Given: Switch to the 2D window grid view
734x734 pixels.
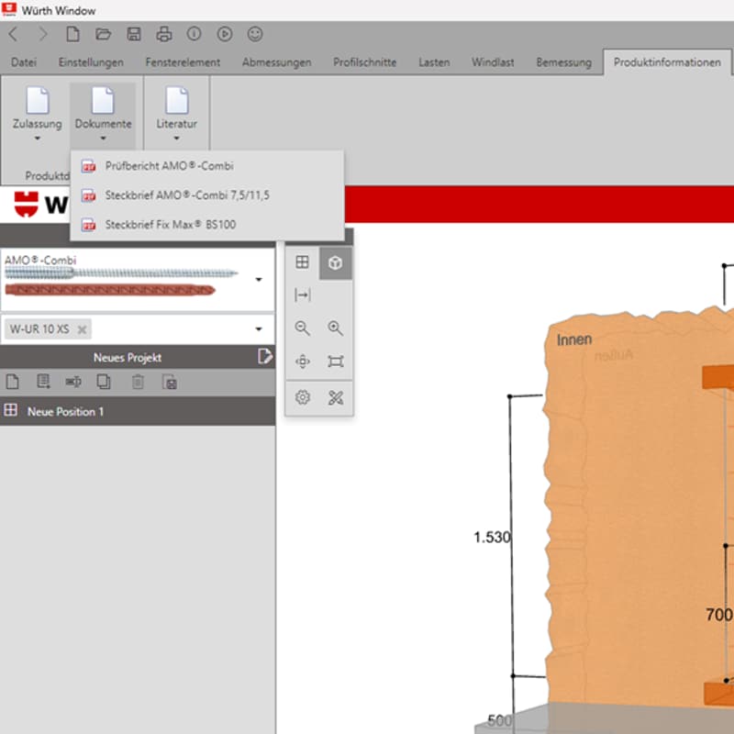Looking at the screenshot, I should click(x=302, y=263).
